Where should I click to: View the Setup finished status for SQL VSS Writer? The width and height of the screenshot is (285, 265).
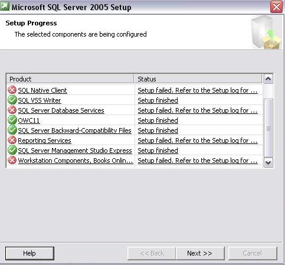click(158, 100)
